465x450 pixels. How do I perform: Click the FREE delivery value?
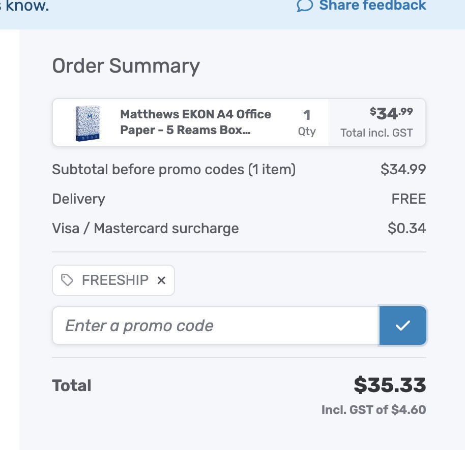(409, 199)
